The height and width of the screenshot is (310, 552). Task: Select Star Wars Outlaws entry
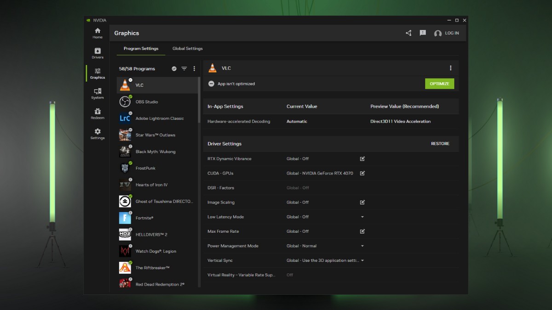click(x=157, y=135)
